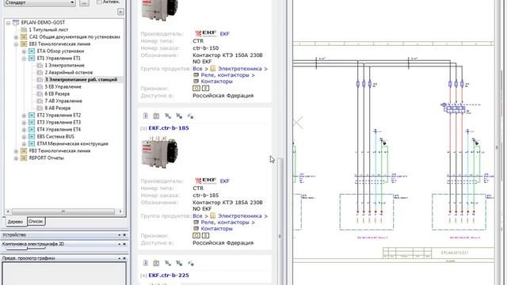The height and width of the screenshot is (285, 507).
Task: Click document icon above EKF.ctr-b-185 entry
Action: coord(146,116)
